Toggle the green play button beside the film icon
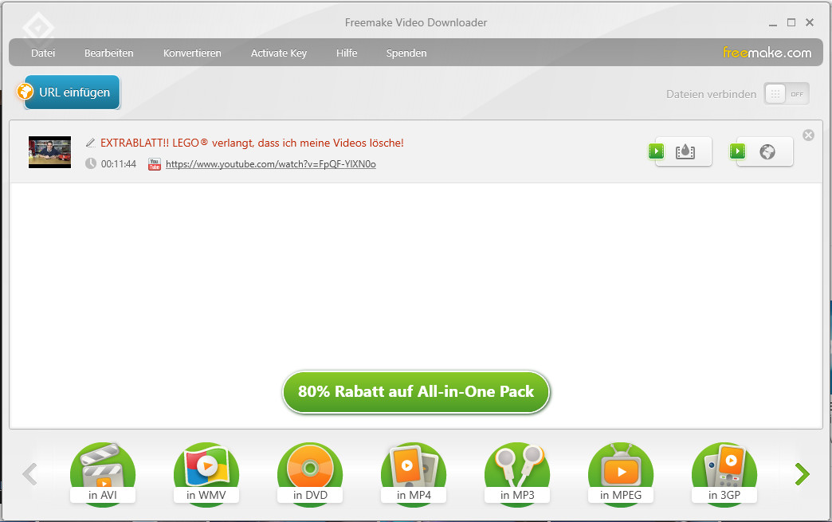832x522 pixels. point(656,151)
